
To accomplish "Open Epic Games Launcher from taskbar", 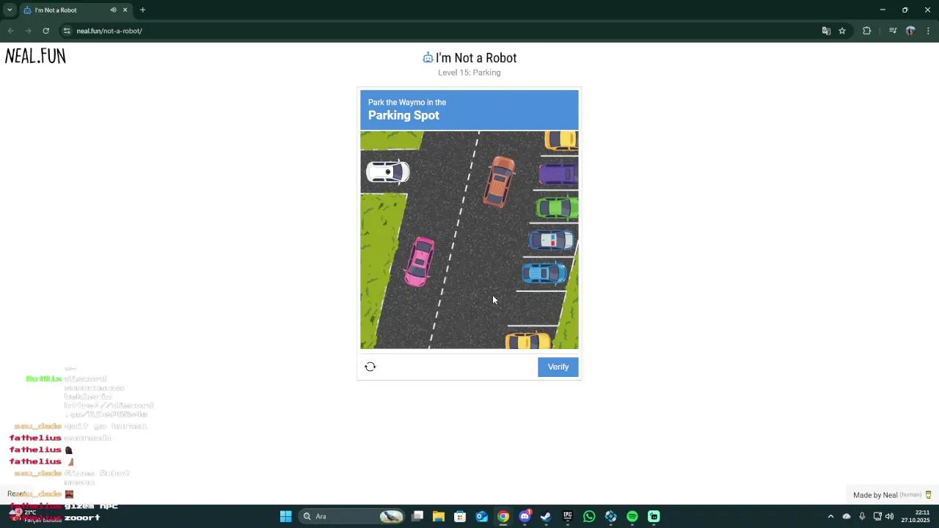I will (568, 516).
